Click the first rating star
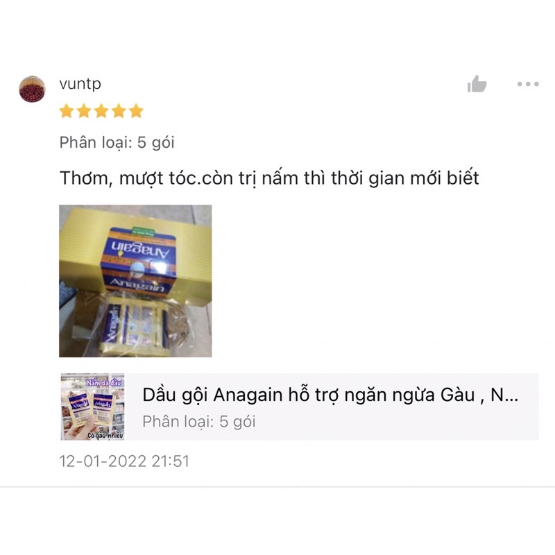This screenshot has width=555, height=555. click(67, 111)
